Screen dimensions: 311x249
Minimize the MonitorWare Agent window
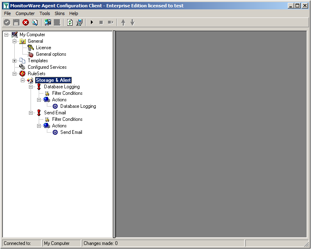click(291, 6)
